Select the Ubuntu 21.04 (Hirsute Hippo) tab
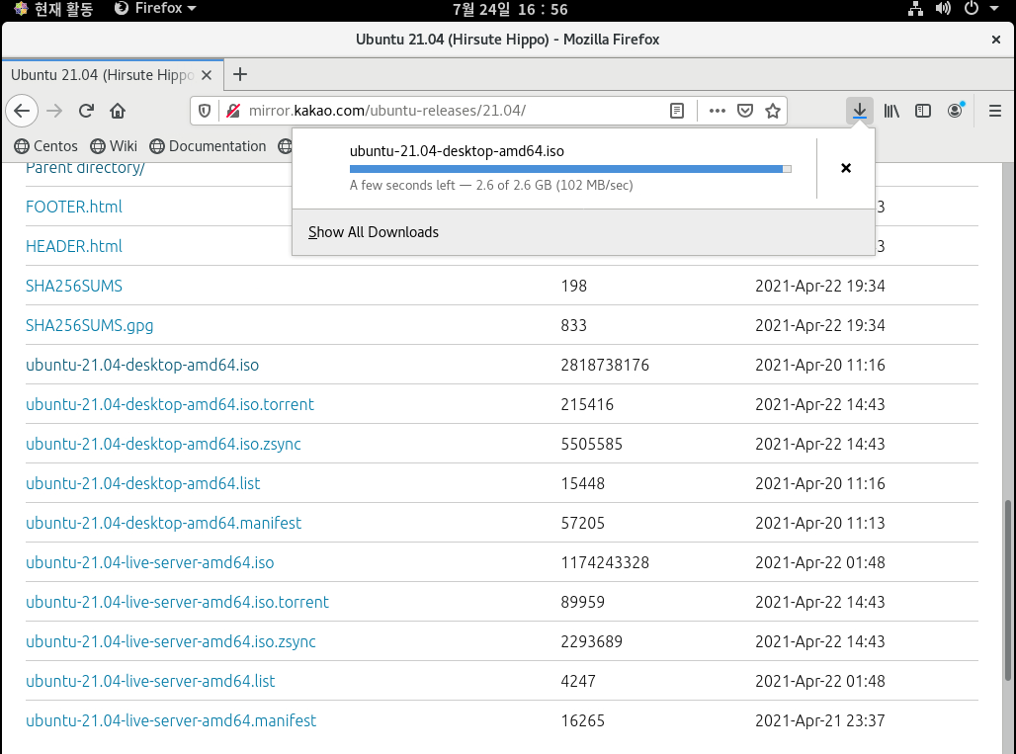1016x754 pixels. (112, 75)
